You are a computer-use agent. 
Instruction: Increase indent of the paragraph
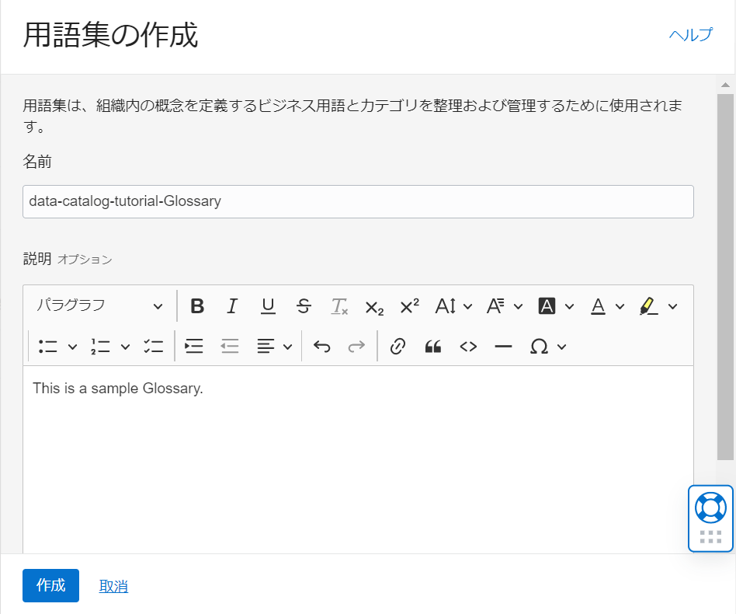coord(194,347)
